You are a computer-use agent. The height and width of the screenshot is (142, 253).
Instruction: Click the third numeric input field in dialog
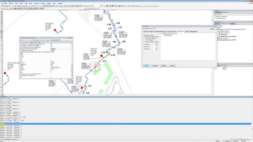point(155,49)
